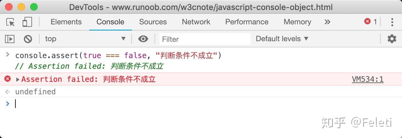Open the VM534:1 source link

coord(367,79)
